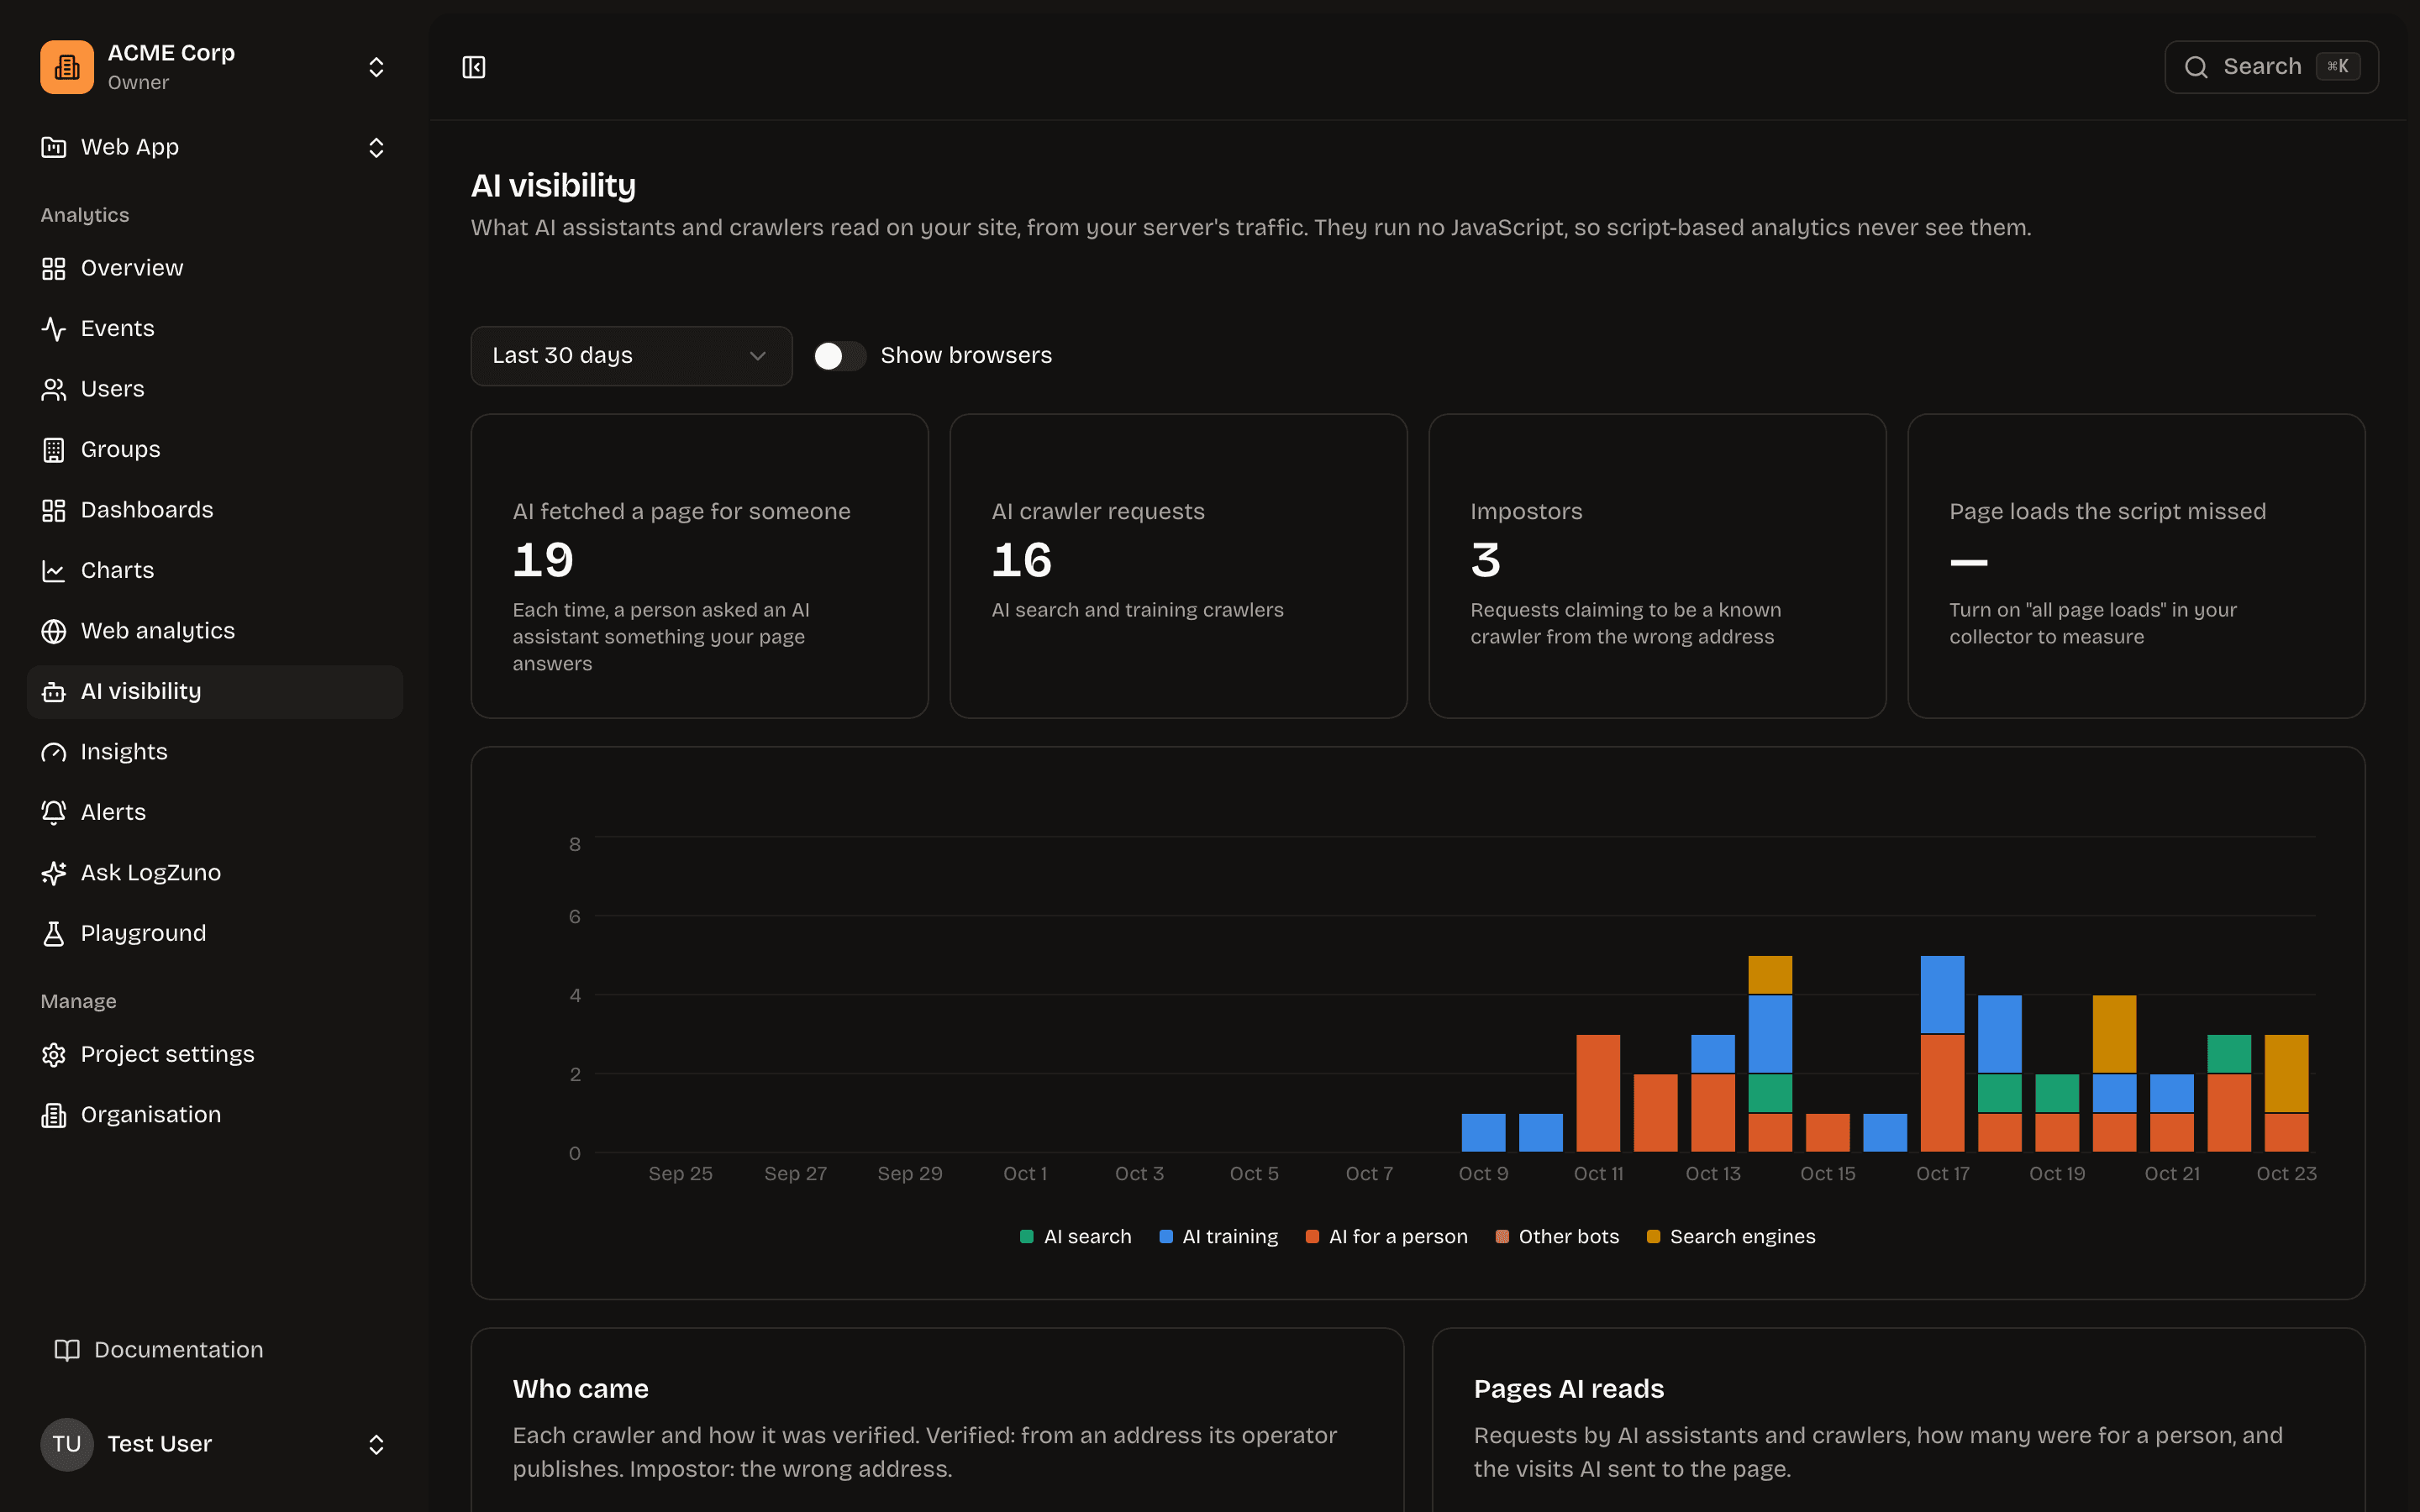Screen dimensions: 2420x1512
Task: Collapse the sidebar with the panel icon
Action: [474, 67]
